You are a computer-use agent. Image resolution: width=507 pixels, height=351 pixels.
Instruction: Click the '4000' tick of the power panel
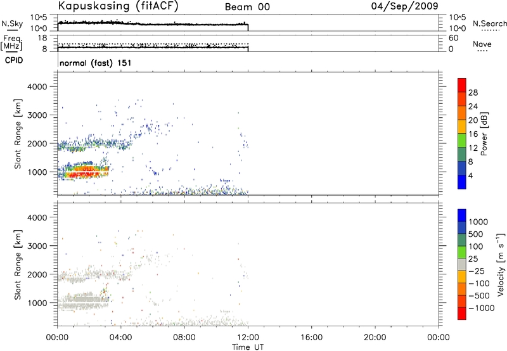[37, 87]
